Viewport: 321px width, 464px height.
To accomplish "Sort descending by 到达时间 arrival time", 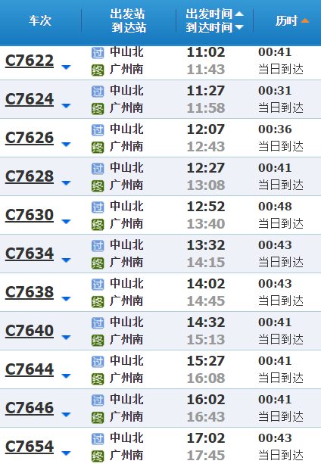I will tap(239, 27).
